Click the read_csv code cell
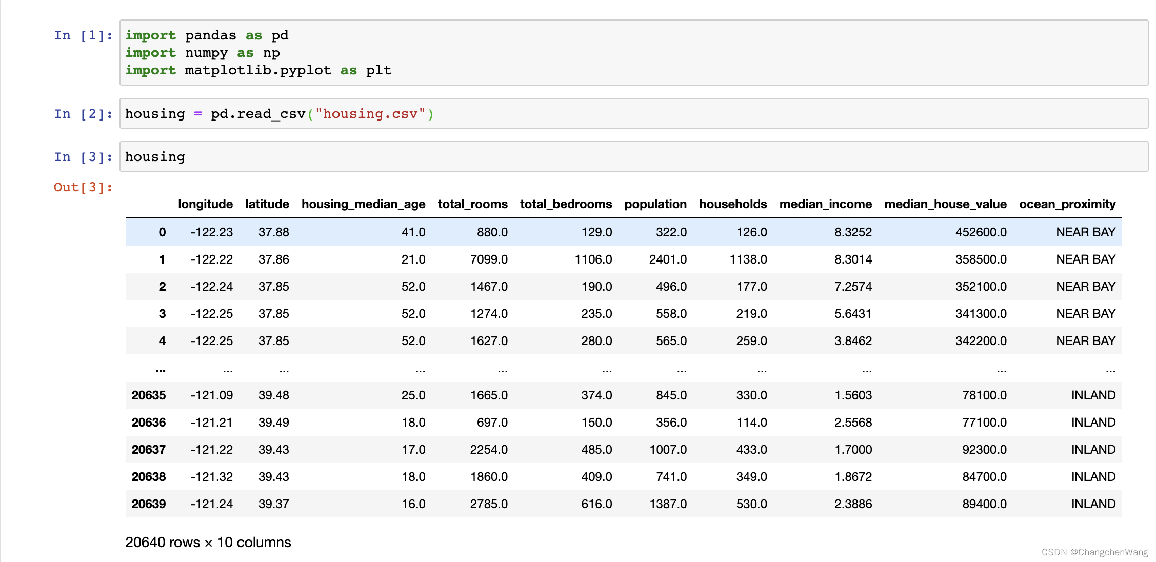The width and height of the screenshot is (1156, 562). (x=633, y=114)
